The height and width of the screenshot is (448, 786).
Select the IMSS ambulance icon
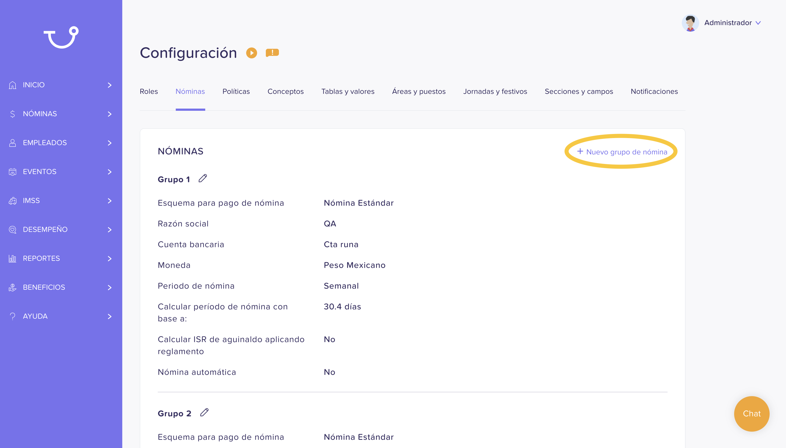tap(12, 201)
